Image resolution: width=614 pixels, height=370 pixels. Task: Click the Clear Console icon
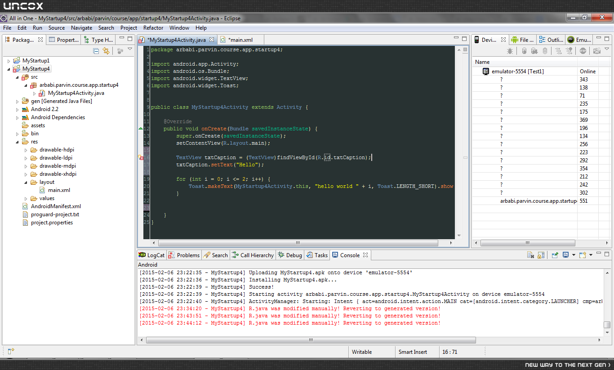(530, 255)
